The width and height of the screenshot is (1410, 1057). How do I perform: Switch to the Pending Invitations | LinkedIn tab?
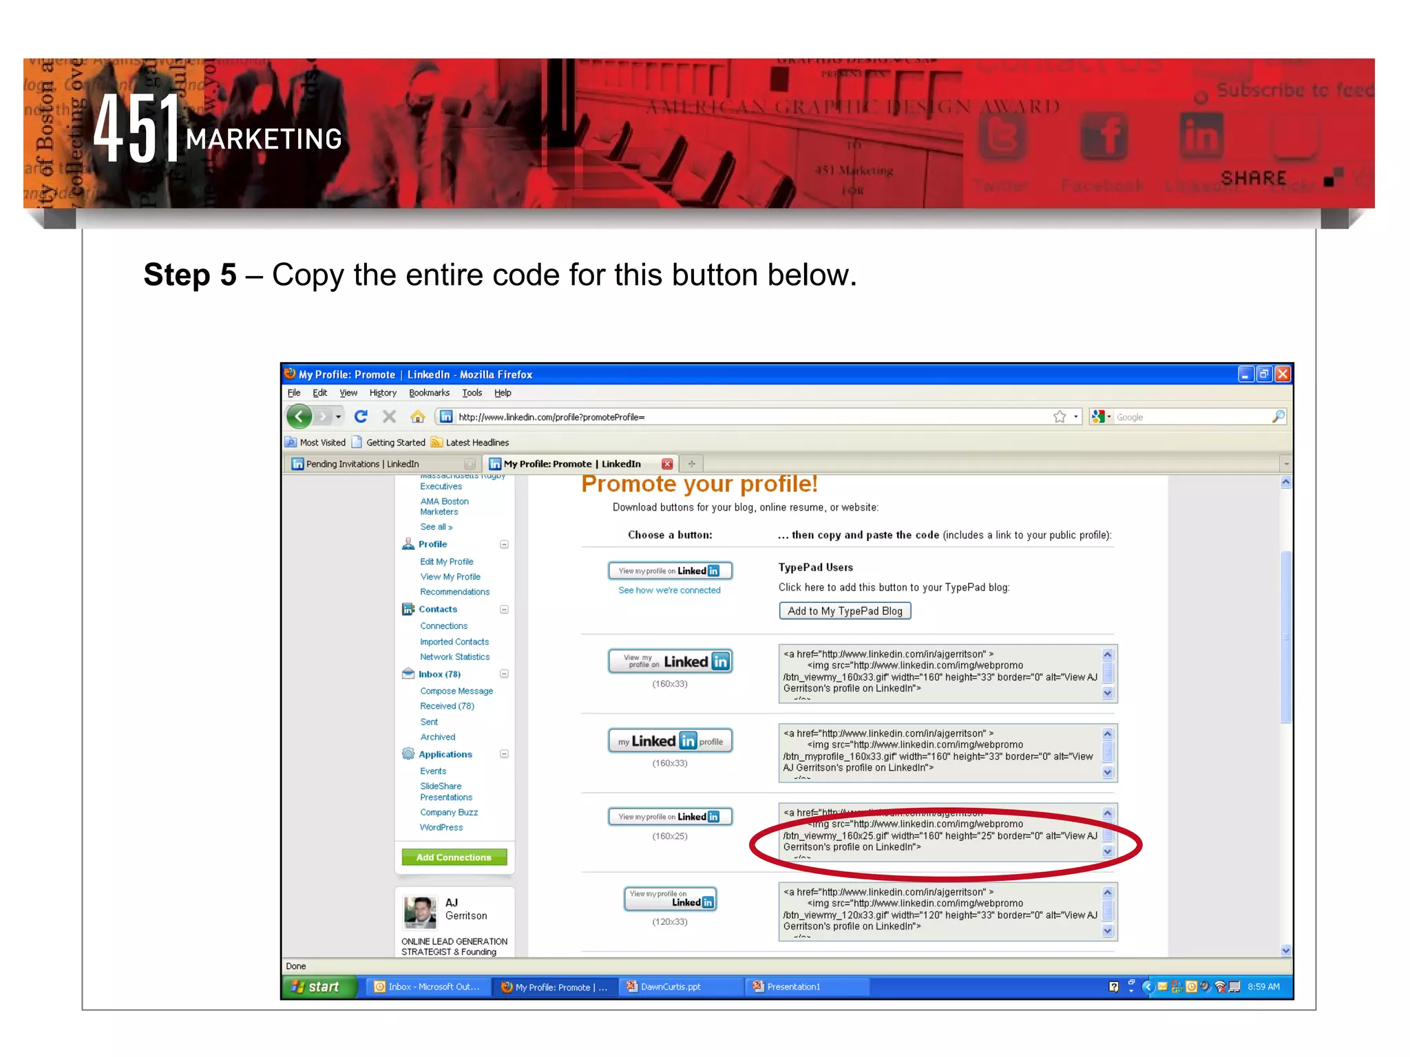pos(382,464)
